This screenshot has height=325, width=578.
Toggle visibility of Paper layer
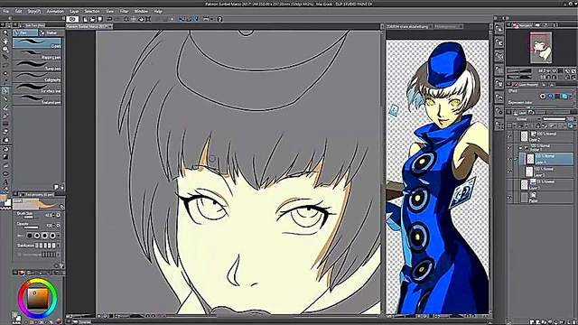pyautogui.click(x=509, y=198)
